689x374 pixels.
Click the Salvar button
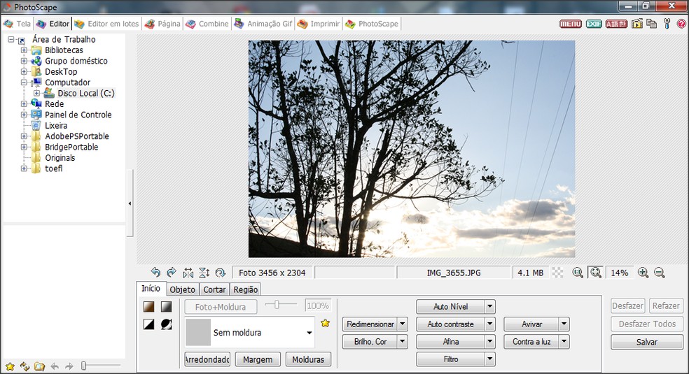(647, 342)
